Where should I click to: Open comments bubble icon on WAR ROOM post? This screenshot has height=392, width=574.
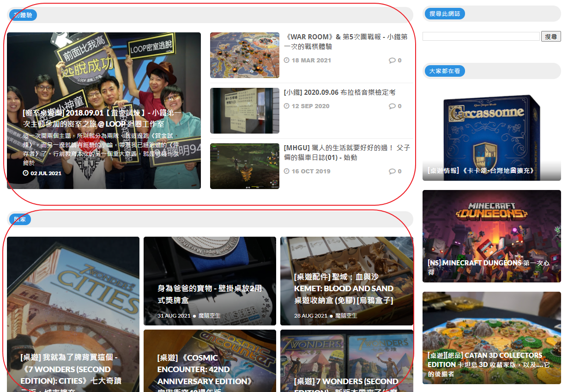pos(392,61)
